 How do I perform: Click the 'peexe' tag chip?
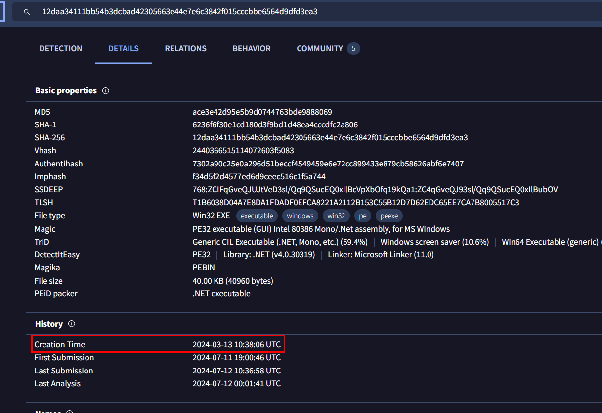coord(389,216)
